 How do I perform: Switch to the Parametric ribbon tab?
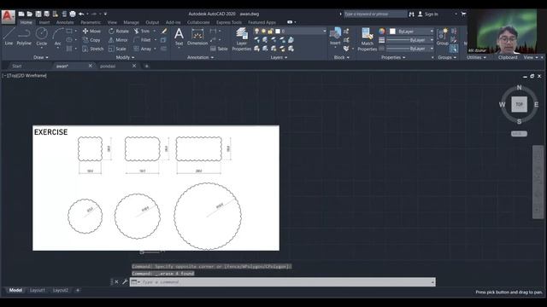[91, 22]
